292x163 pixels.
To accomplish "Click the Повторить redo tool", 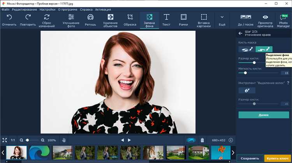I will point(28,20).
